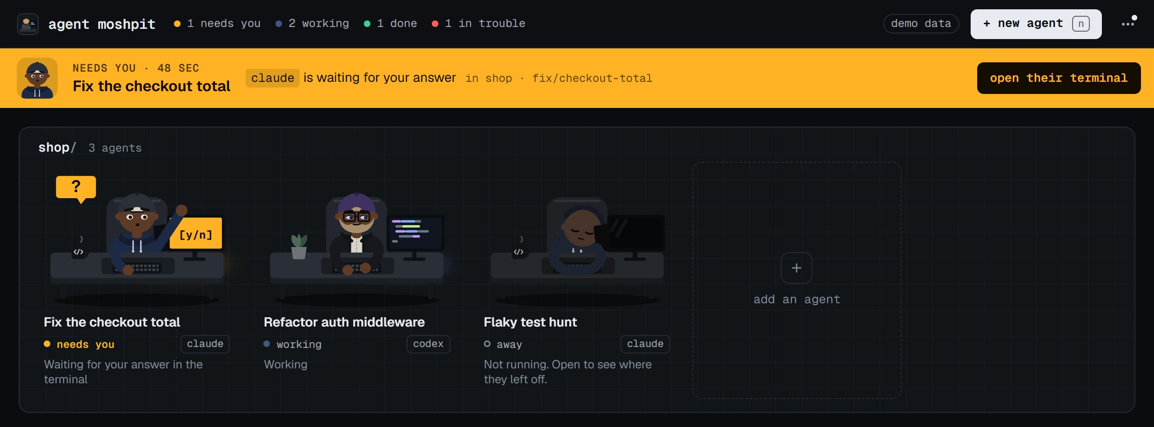The width and height of the screenshot is (1154, 427).
Task: Select the Refactor auth middleware agent character
Action: coord(356,233)
